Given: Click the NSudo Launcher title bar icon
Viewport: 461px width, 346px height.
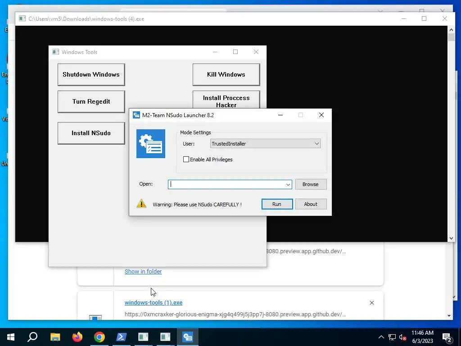Looking at the screenshot, I should coord(136,115).
